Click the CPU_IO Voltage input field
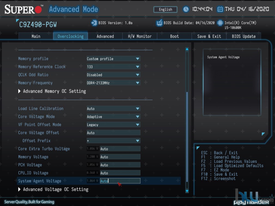The height and width of the screenshot is (206, 275). coord(120,173)
